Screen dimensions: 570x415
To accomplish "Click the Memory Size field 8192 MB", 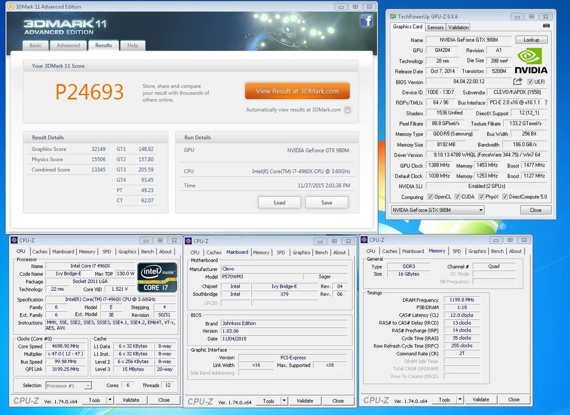I will (x=445, y=144).
